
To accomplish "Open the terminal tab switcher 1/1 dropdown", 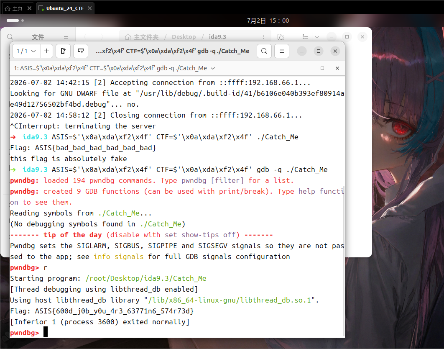I will [26, 51].
